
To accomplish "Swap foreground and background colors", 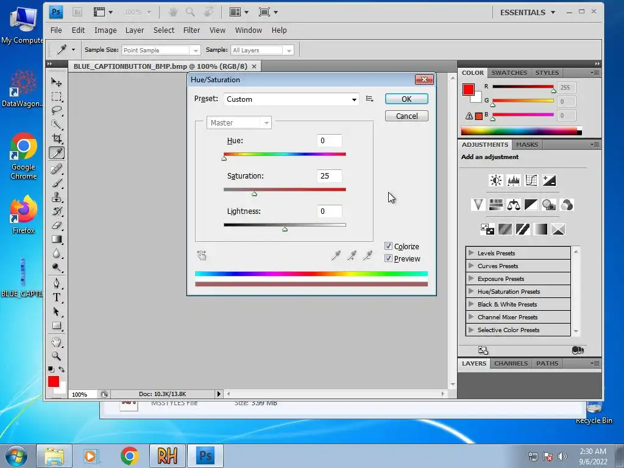I will [x=62, y=369].
